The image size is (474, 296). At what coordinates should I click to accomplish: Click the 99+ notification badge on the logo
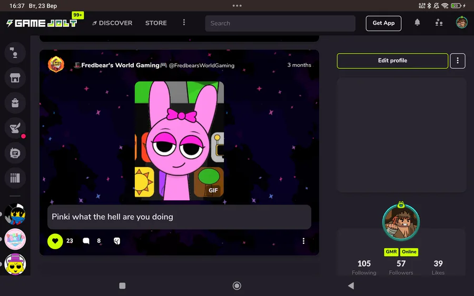(x=78, y=15)
